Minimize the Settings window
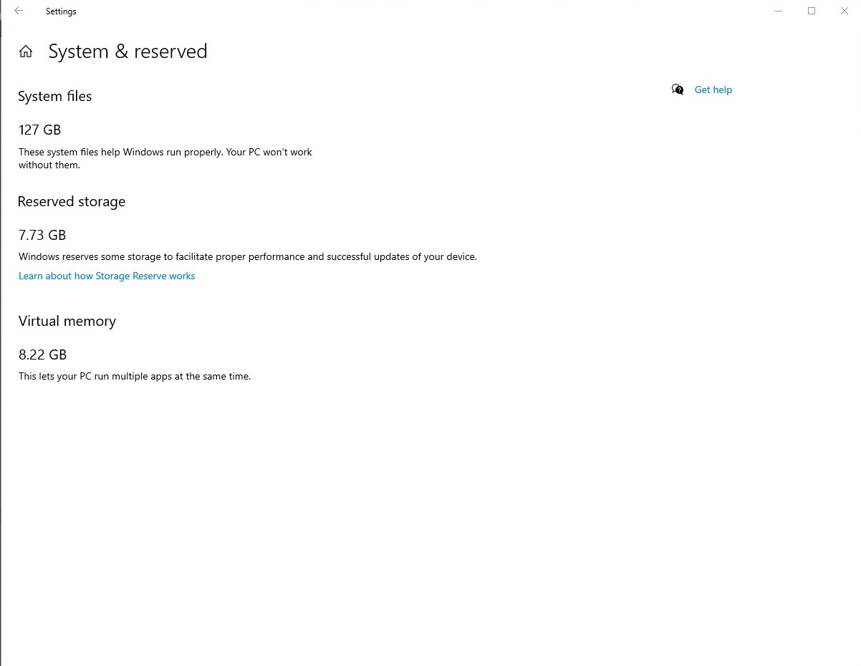This screenshot has height=666, width=861. point(779,11)
